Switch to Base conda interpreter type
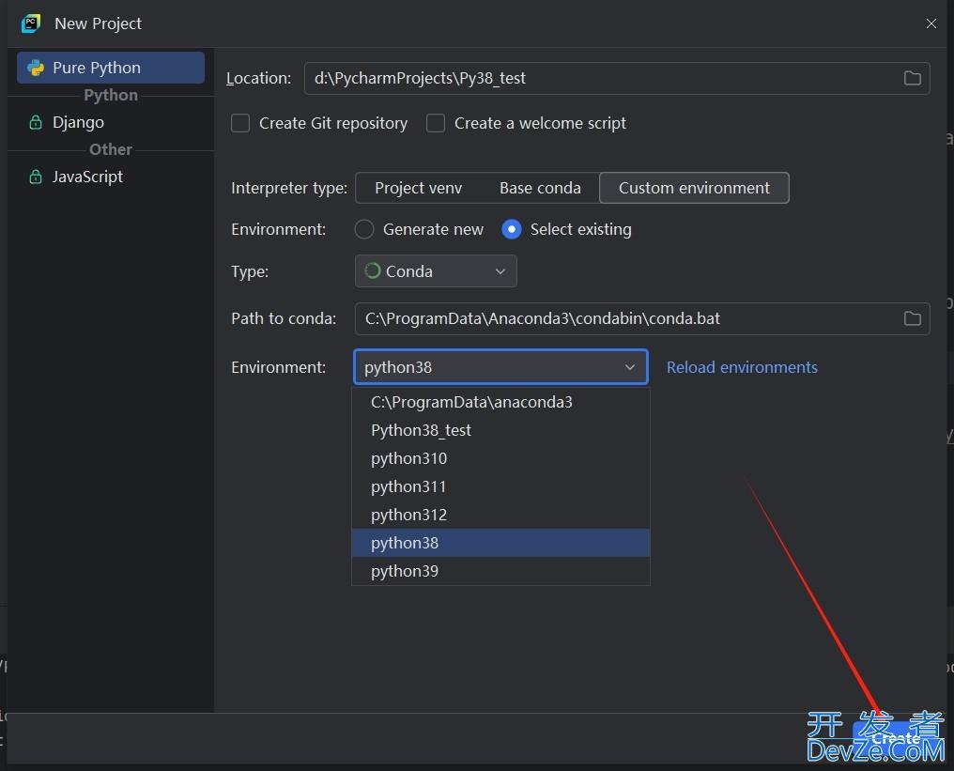The height and width of the screenshot is (771, 954). point(540,188)
